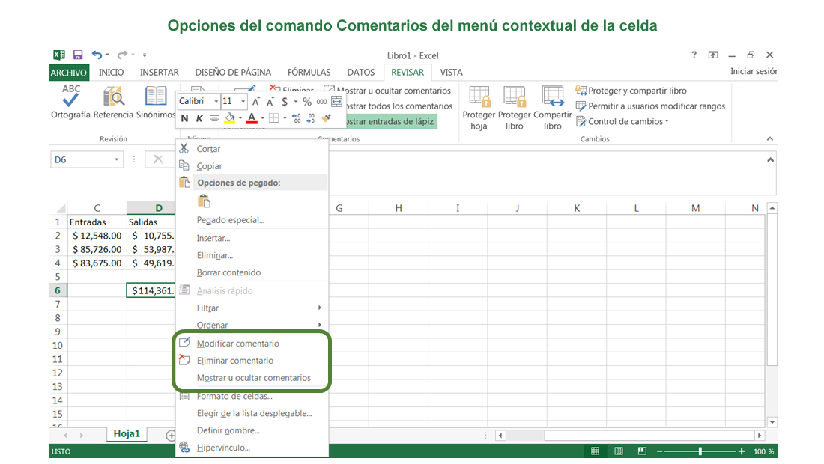Select Copiar from the context menu

(x=252, y=166)
